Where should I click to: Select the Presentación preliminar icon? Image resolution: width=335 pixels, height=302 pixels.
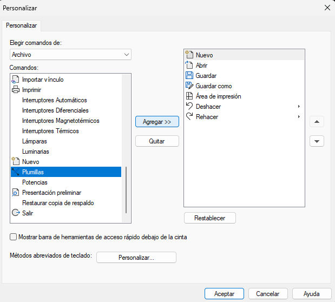point(15,193)
